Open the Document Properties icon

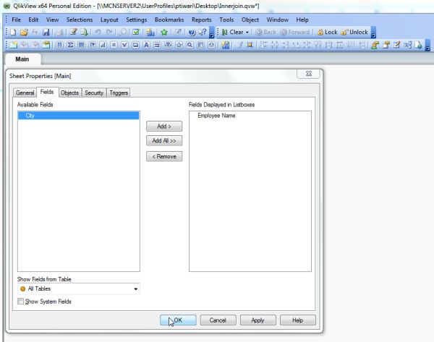(386, 45)
